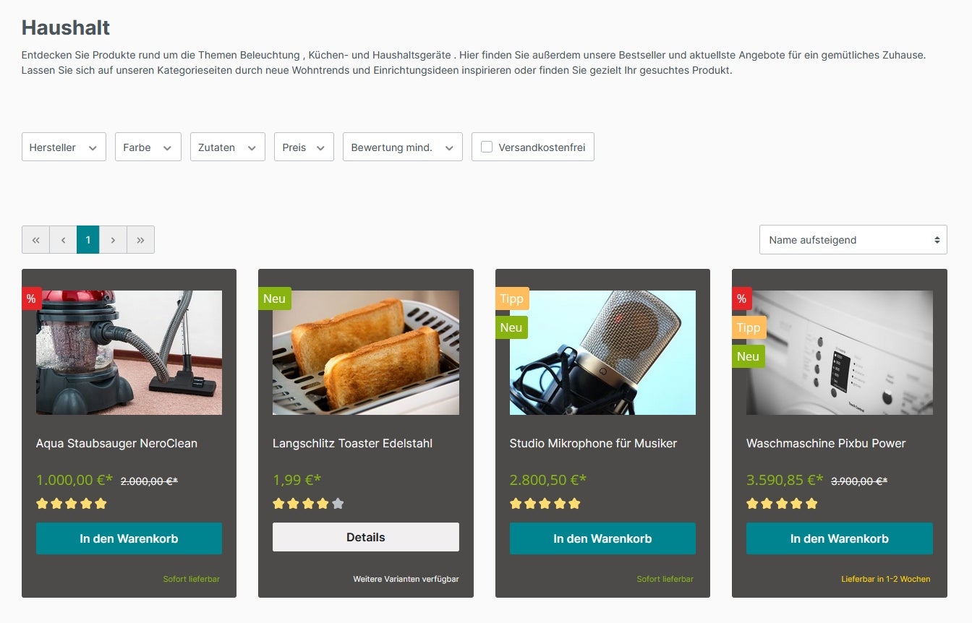This screenshot has width=972, height=623.
Task: Go to first page using double-left arrow
Action: coord(35,240)
